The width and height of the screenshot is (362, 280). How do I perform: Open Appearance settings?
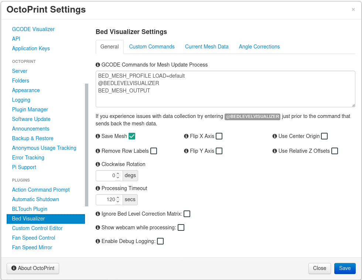(x=26, y=90)
